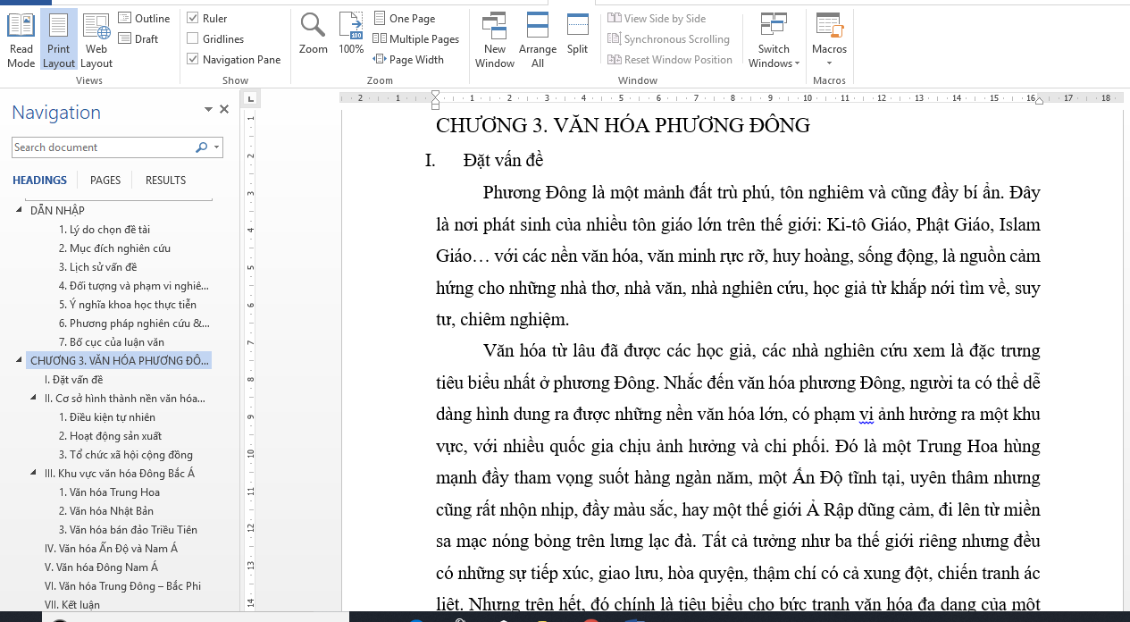Close the Navigation pane
1130x622 pixels.
click(224, 109)
